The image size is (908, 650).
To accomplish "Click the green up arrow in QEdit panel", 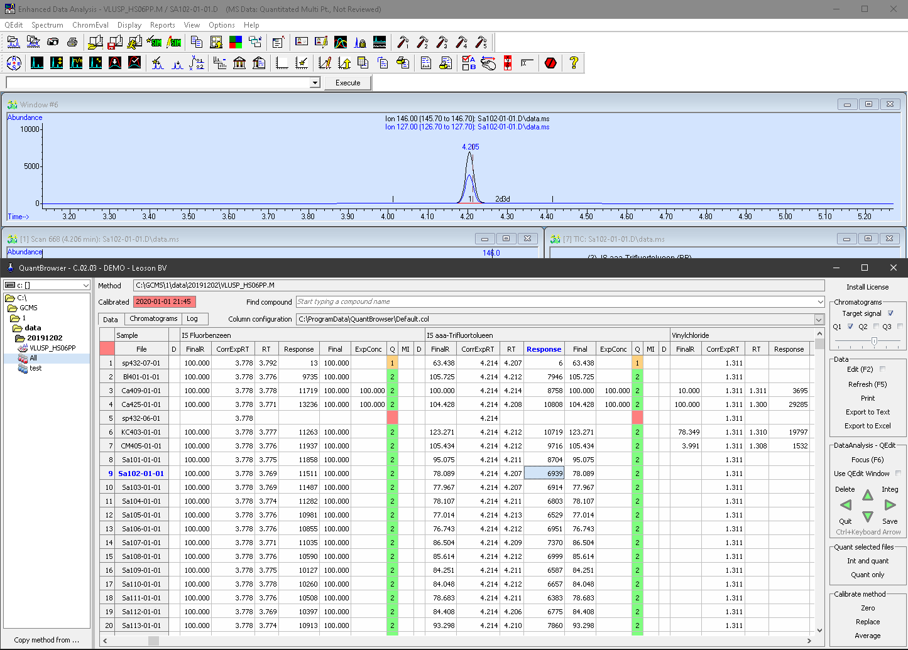I will (868, 495).
